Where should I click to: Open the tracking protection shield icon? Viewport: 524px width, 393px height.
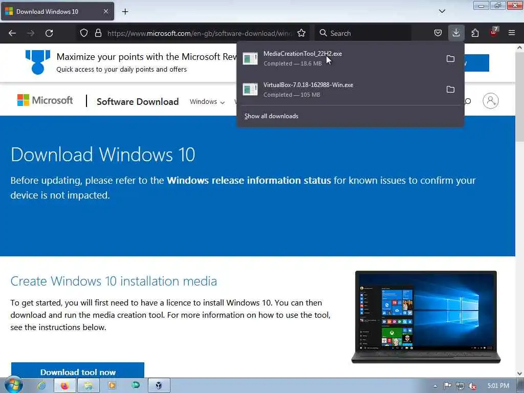(x=84, y=33)
